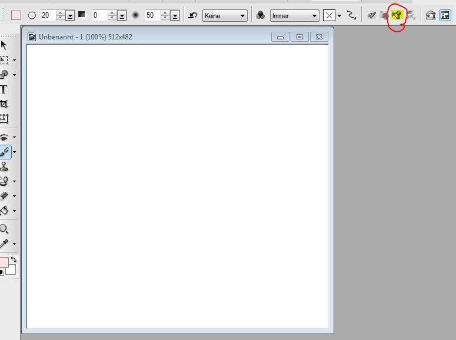The height and width of the screenshot is (340, 456).
Task: Expand the Paintbrush tool flyout arrow
Action: click(x=14, y=152)
